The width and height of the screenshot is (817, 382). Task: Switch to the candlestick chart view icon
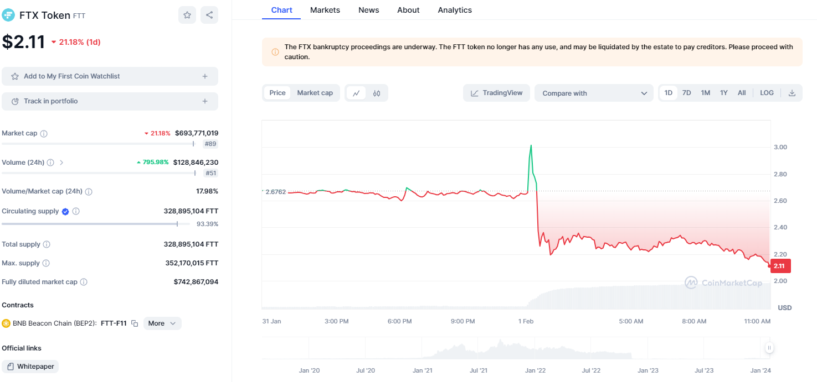377,93
